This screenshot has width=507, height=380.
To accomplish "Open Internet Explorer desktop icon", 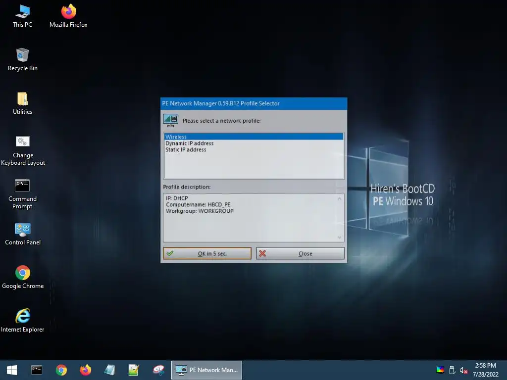I will coord(23,321).
